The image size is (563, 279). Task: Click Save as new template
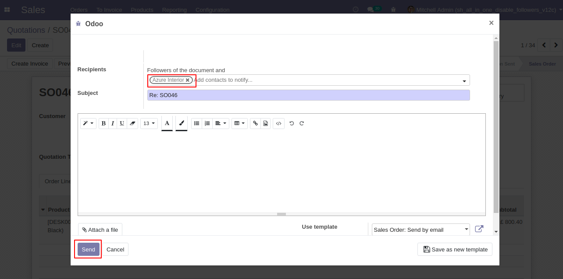coord(455,249)
